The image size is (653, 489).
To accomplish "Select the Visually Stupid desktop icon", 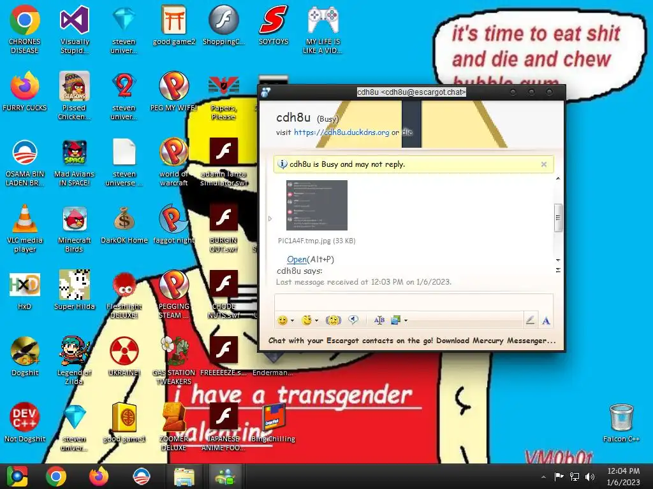I will (x=75, y=29).
